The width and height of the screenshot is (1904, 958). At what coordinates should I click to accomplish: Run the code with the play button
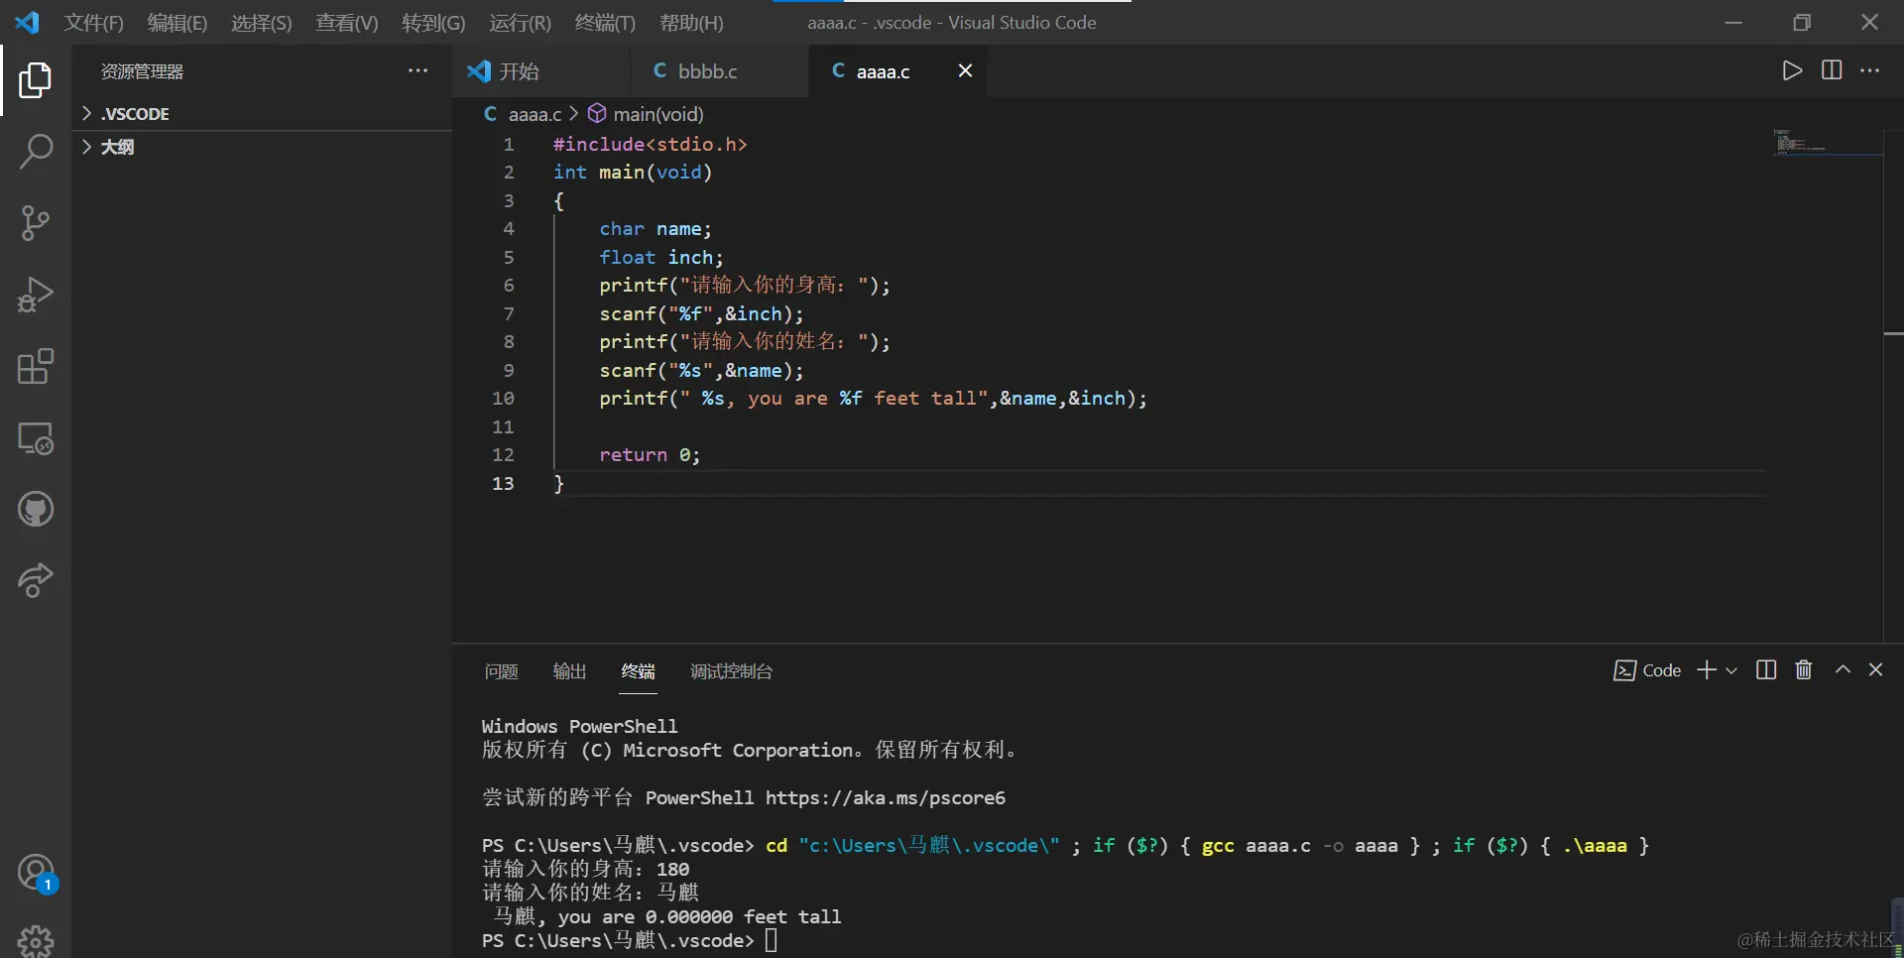[1792, 70]
